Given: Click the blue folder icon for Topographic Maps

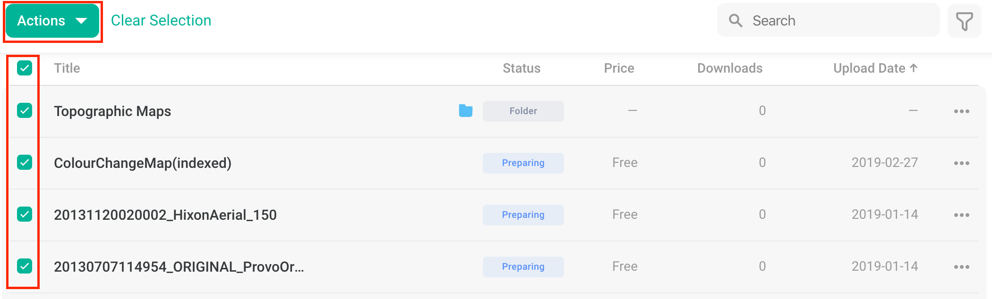Looking at the screenshot, I should pyautogui.click(x=466, y=111).
